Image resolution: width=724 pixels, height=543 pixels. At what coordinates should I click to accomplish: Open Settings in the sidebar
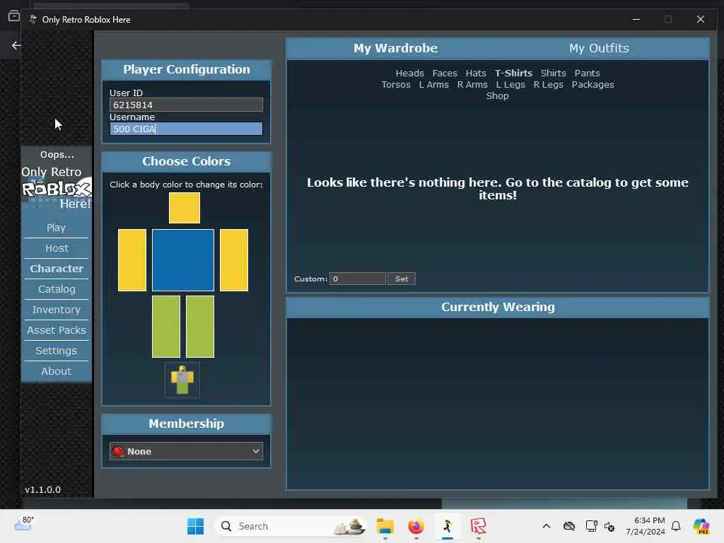57,351
